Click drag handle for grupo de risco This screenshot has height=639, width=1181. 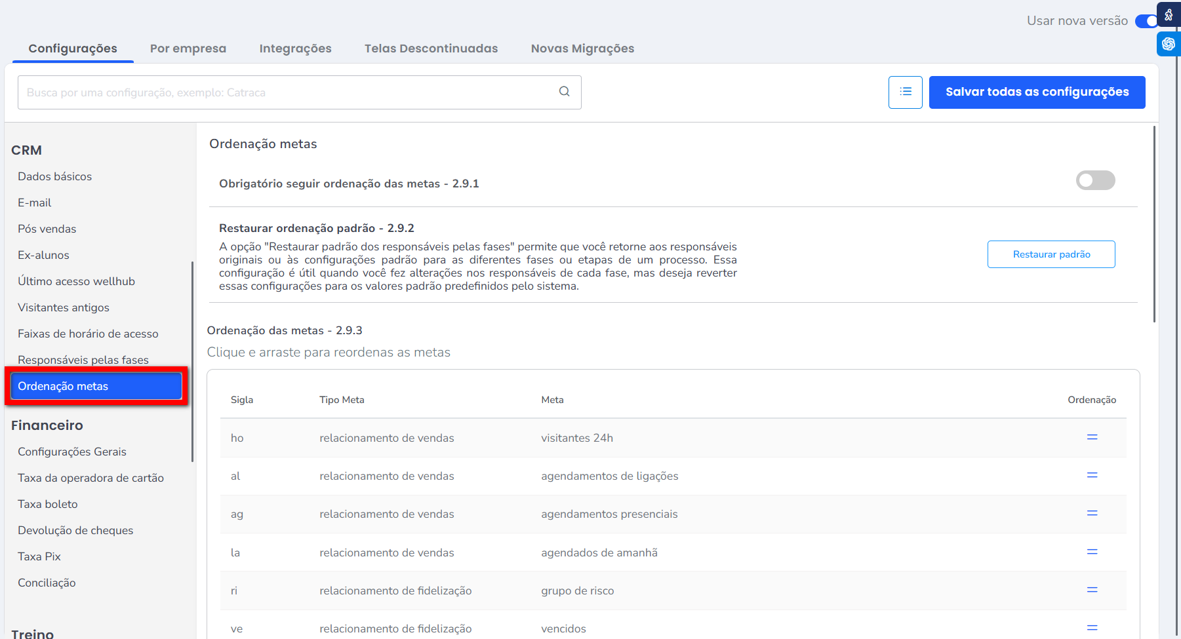pos(1092,590)
